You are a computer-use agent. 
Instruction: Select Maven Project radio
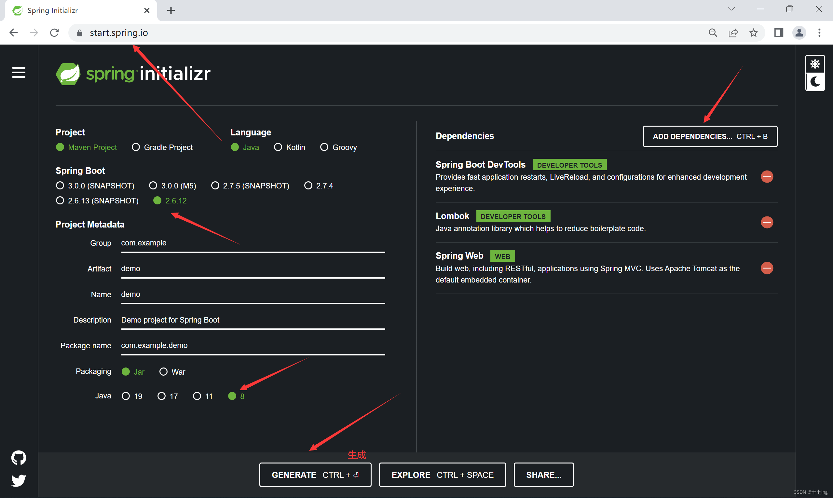(x=86, y=147)
